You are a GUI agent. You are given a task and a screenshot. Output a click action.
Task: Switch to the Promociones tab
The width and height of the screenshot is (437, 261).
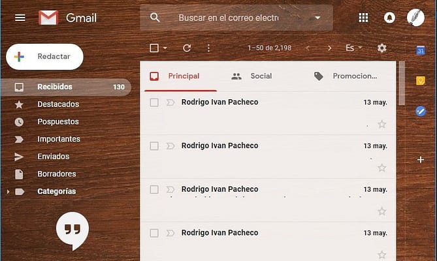coord(346,76)
